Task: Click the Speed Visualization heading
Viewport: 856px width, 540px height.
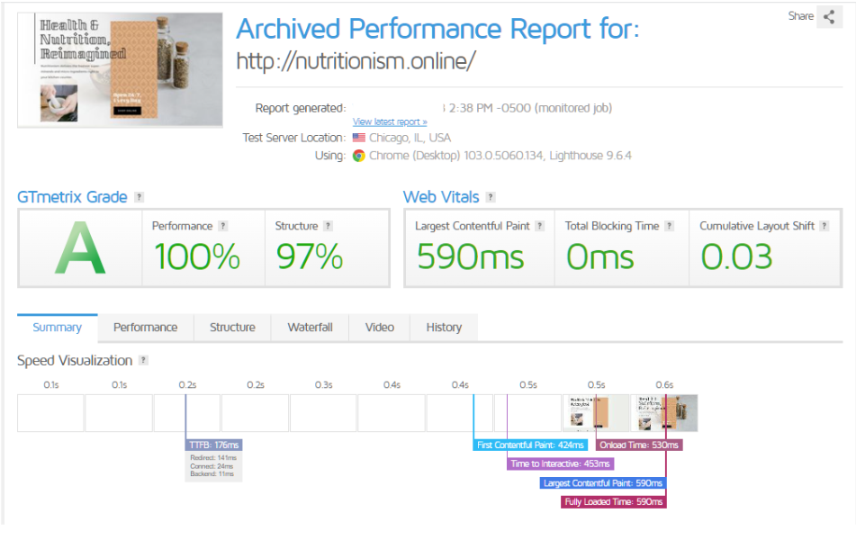Action: [75, 360]
